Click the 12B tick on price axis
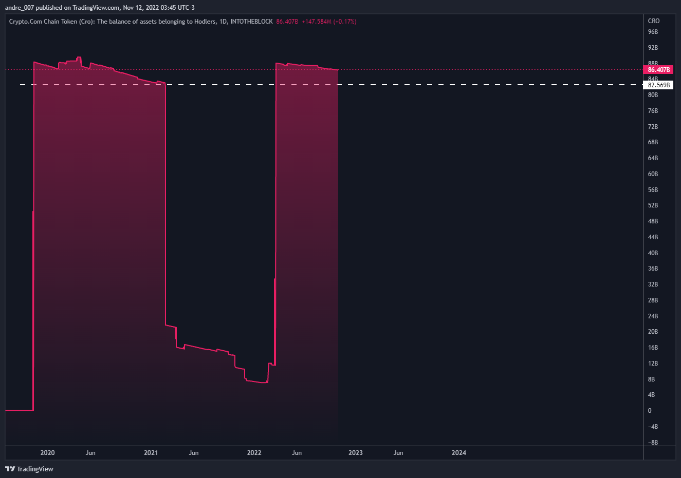The image size is (681, 478). pyautogui.click(x=653, y=364)
